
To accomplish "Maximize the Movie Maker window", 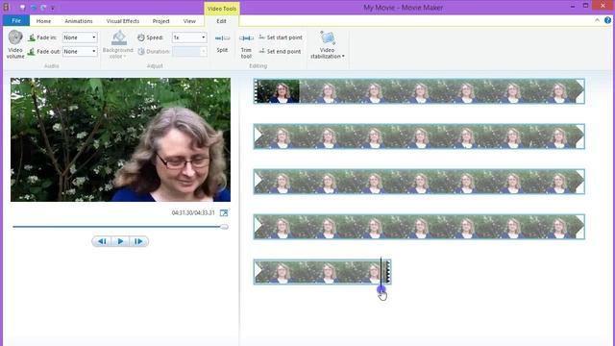I will [x=585, y=6].
